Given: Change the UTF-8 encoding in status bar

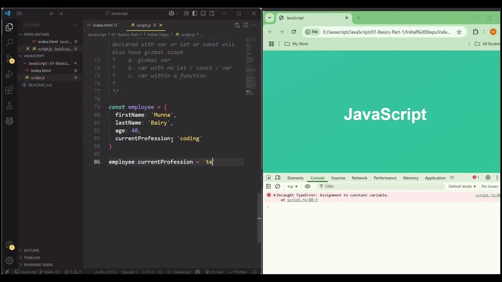Looking at the screenshot, I should 148,272.
